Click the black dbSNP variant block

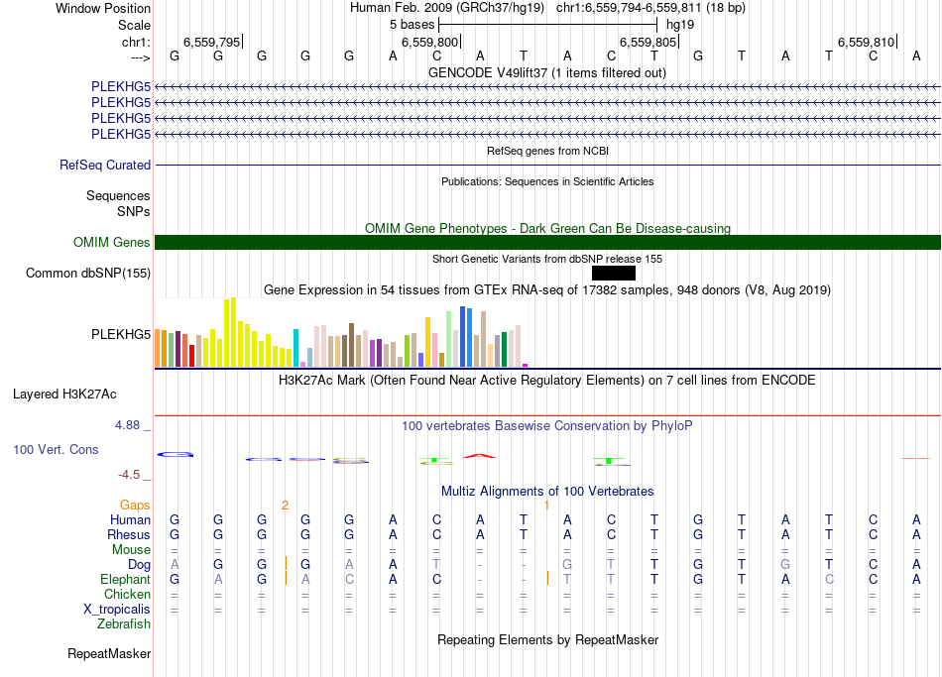coord(614,274)
